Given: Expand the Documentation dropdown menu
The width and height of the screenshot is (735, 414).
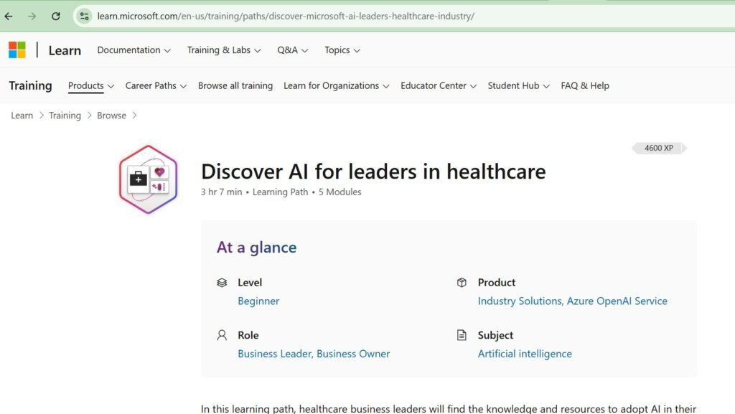Looking at the screenshot, I should [134, 50].
